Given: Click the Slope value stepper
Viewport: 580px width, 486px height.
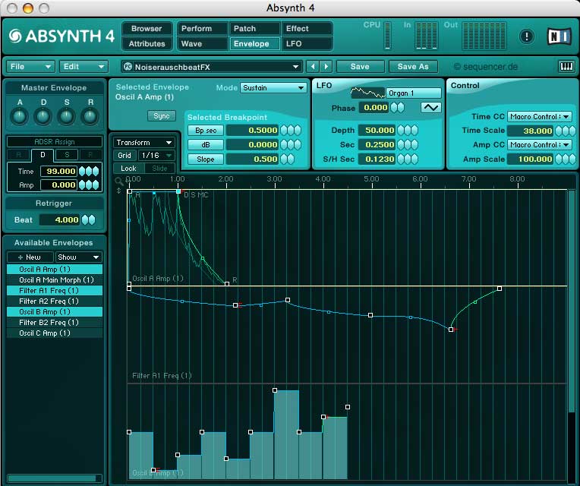Looking at the screenshot, I should coord(288,159).
